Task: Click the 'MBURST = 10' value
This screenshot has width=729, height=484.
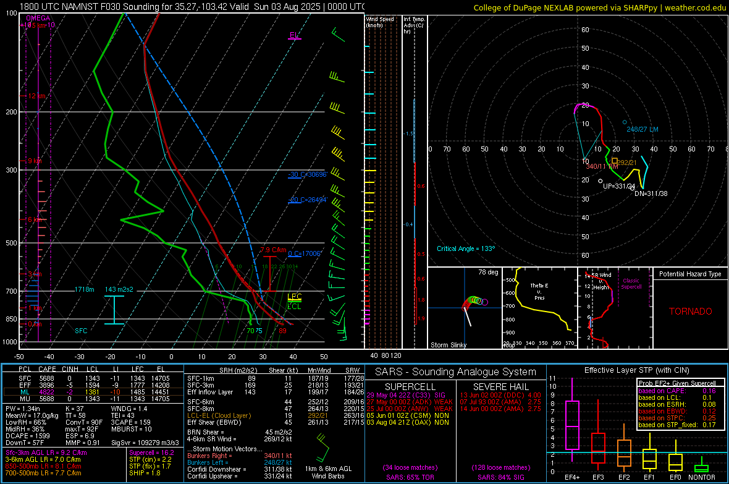Action: coord(132,429)
